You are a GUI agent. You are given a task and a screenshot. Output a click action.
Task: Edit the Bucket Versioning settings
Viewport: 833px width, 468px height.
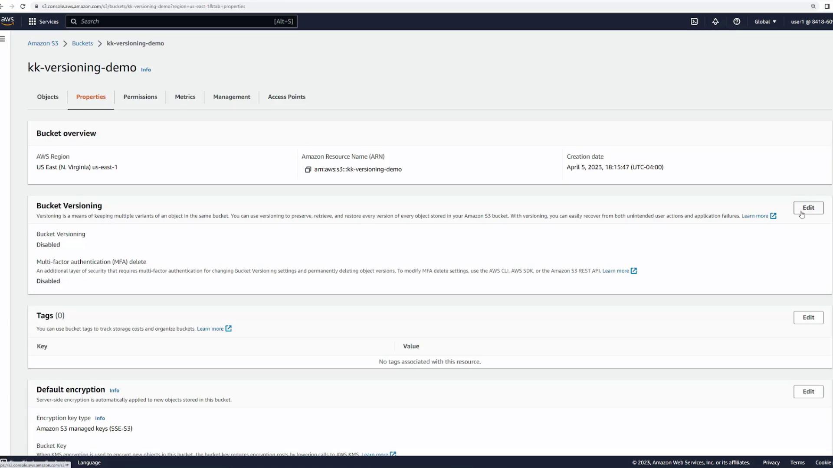808,208
